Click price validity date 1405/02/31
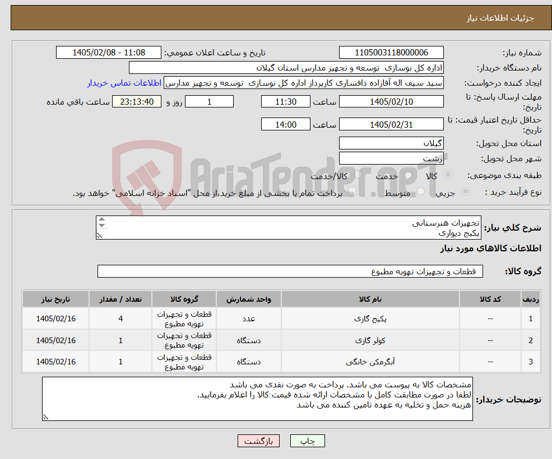This screenshot has width=552, height=459. pos(391,124)
